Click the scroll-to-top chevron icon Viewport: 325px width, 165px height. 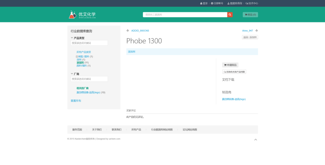coord(256,139)
